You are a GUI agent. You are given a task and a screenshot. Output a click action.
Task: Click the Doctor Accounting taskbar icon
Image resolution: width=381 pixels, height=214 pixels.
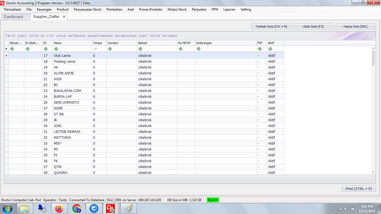coord(111,208)
